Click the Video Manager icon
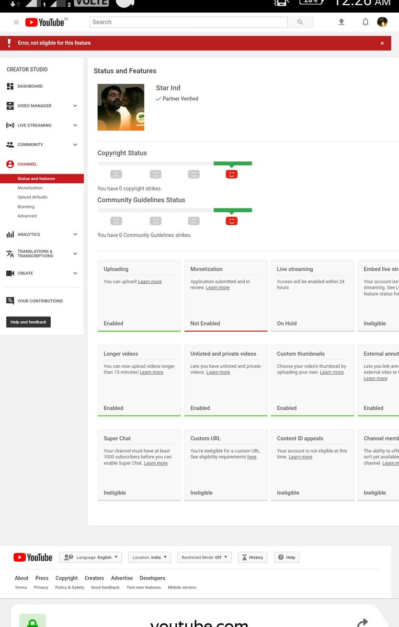The width and height of the screenshot is (399, 627). coord(10,106)
